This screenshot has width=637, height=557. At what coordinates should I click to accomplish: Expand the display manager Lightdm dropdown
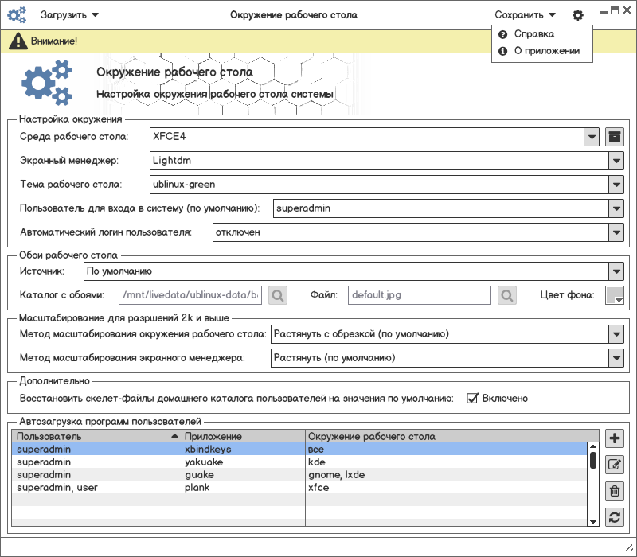[x=616, y=161]
